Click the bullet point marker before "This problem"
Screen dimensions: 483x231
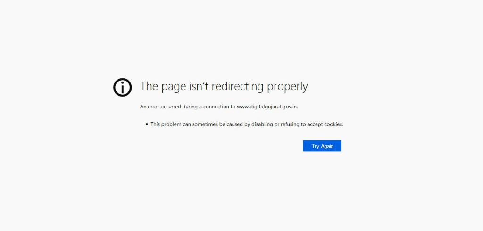(x=147, y=124)
